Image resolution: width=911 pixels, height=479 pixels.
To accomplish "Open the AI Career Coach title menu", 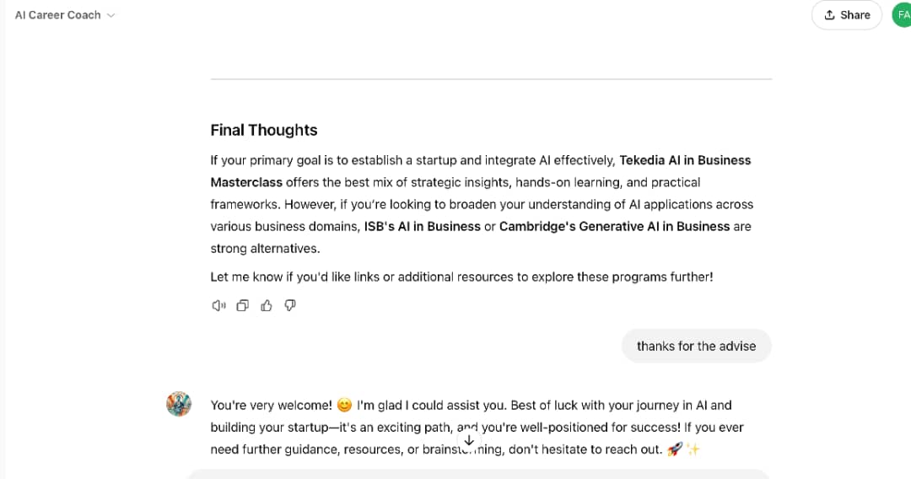I will 57,15.
